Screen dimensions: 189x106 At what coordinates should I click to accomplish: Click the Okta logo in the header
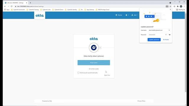(x=40, y=15)
